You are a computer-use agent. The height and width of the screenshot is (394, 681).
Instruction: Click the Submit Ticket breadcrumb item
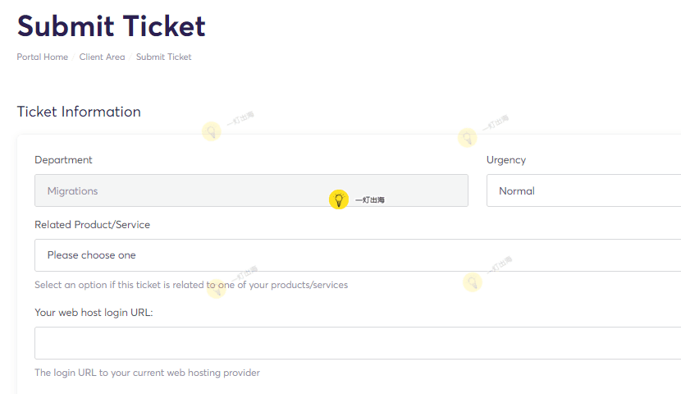[164, 57]
